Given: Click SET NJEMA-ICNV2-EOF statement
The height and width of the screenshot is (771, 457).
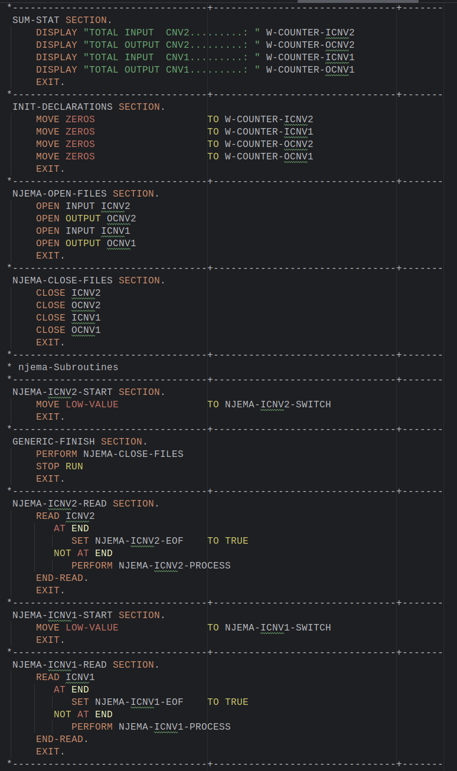Looking at the screenshot, I should point(127,541).
